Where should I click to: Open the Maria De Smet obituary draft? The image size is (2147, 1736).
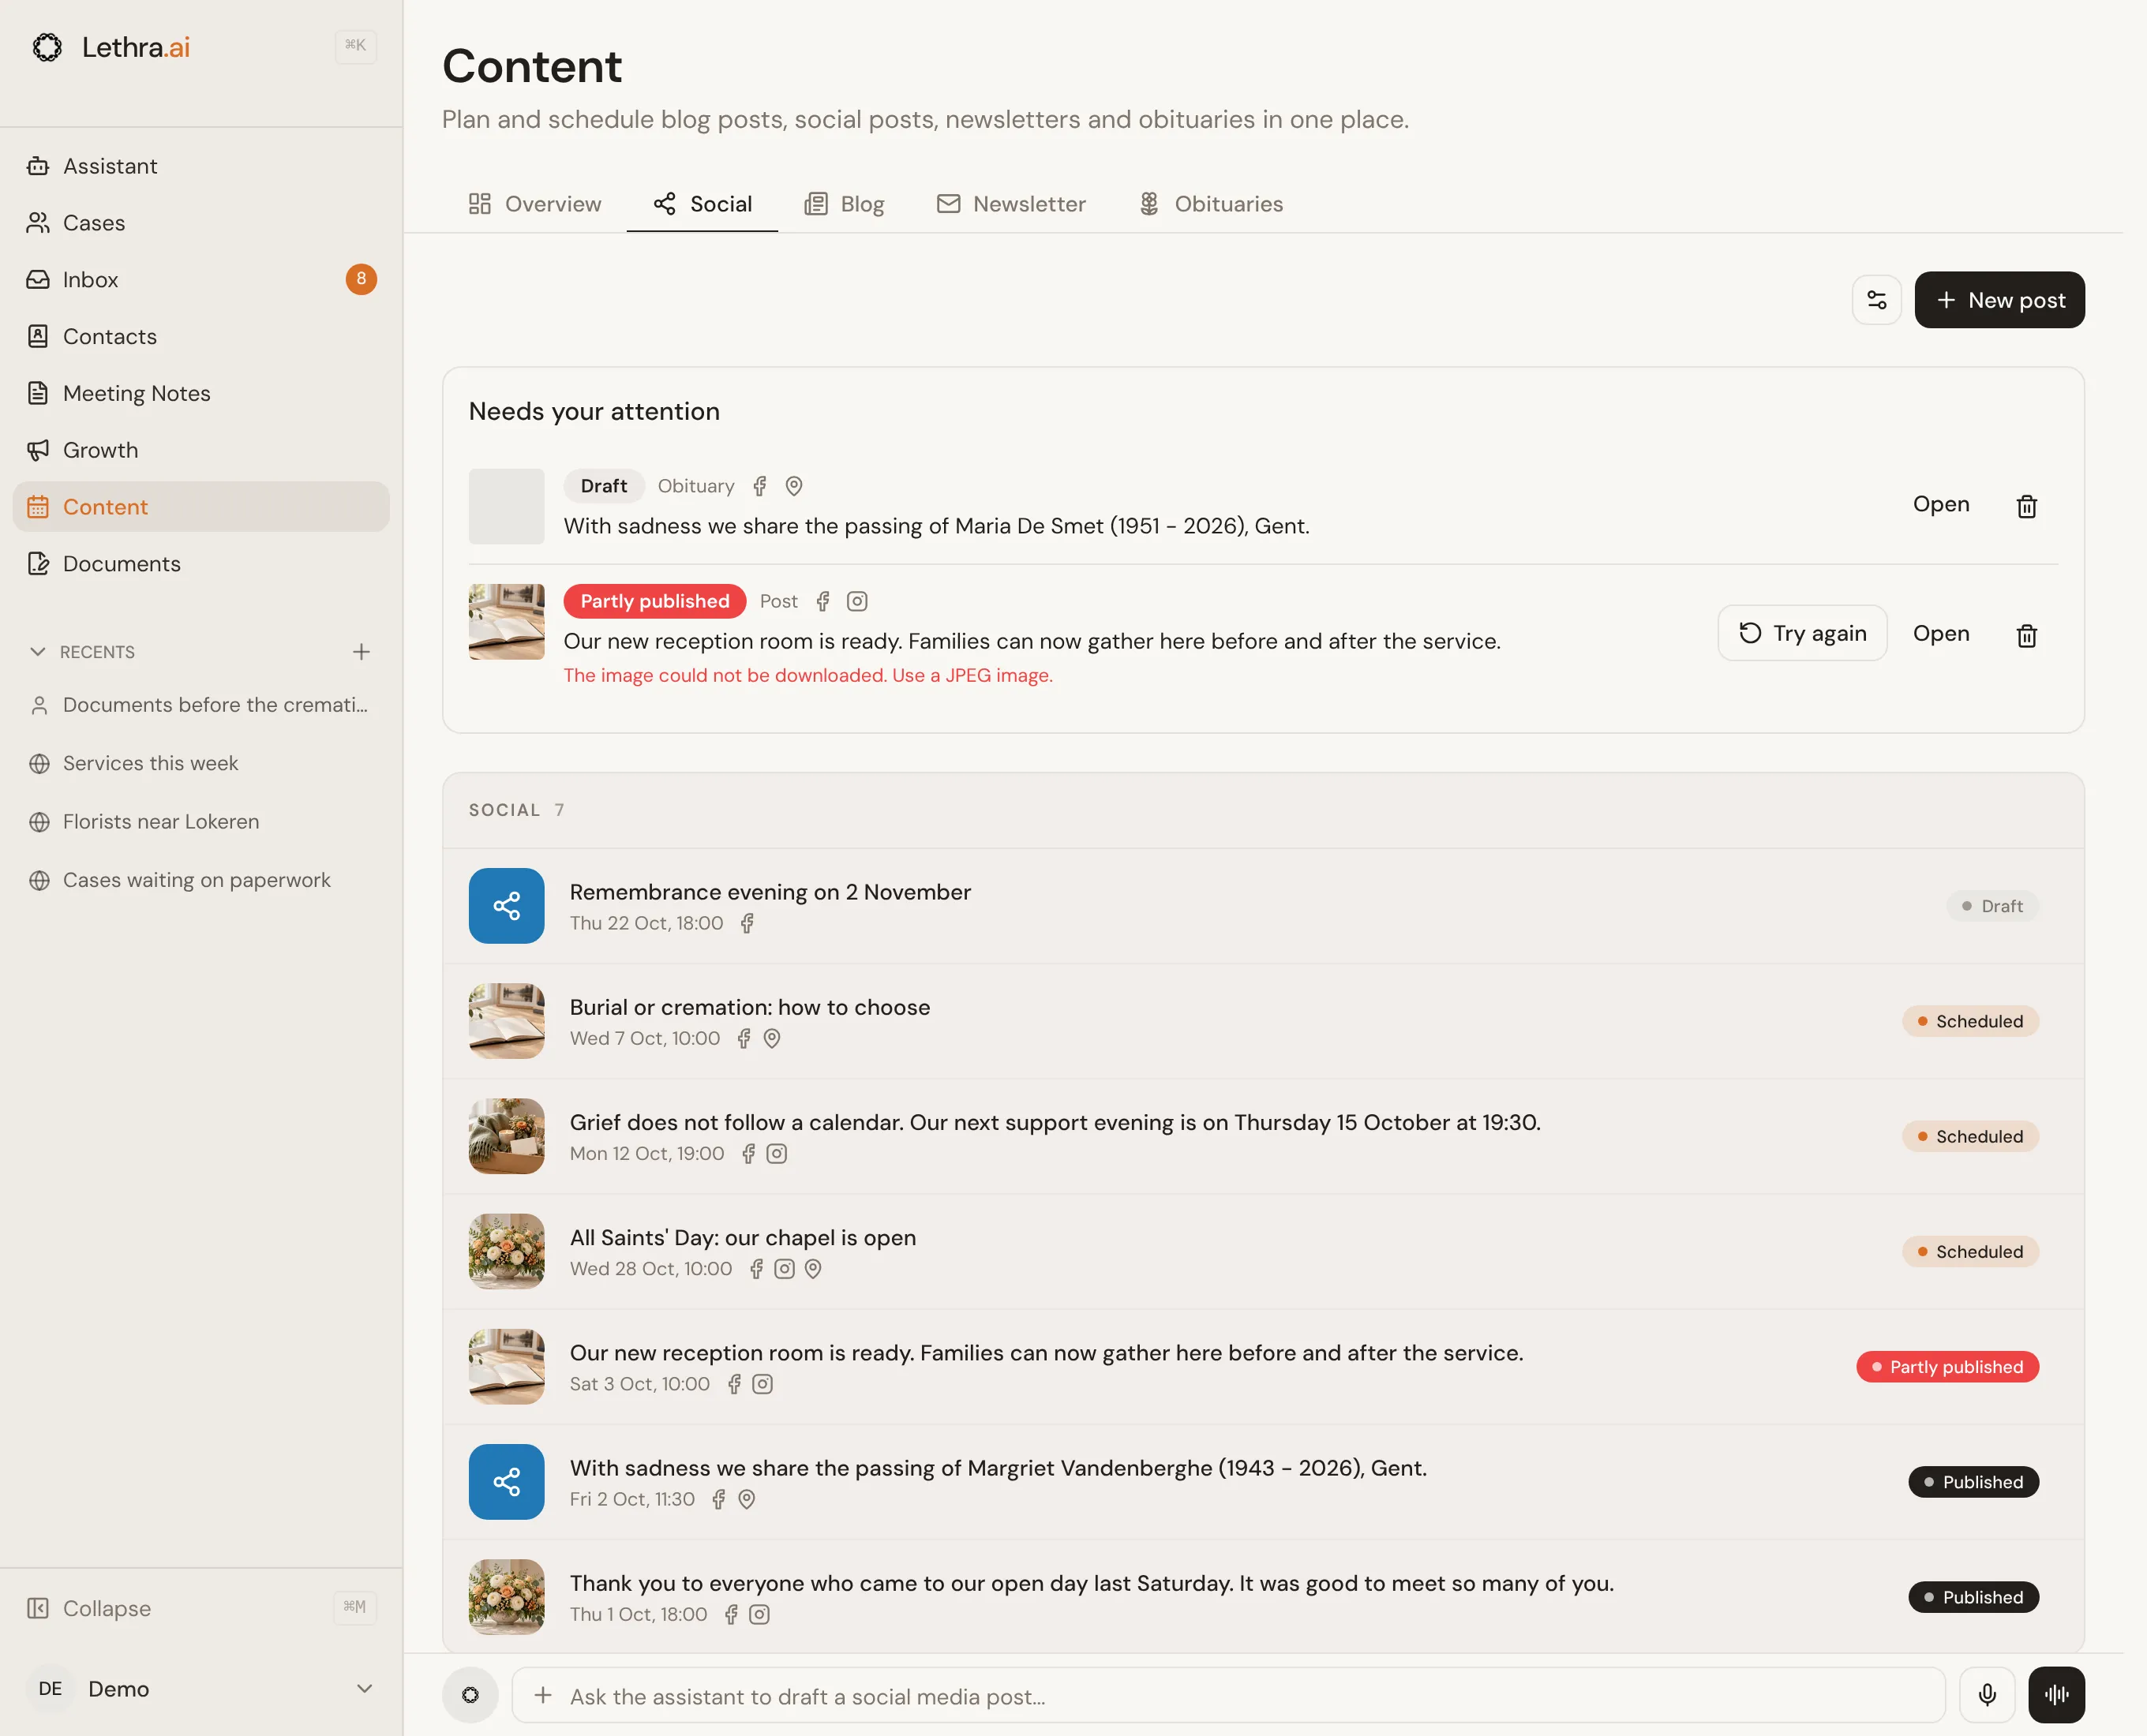(1940, 505)
